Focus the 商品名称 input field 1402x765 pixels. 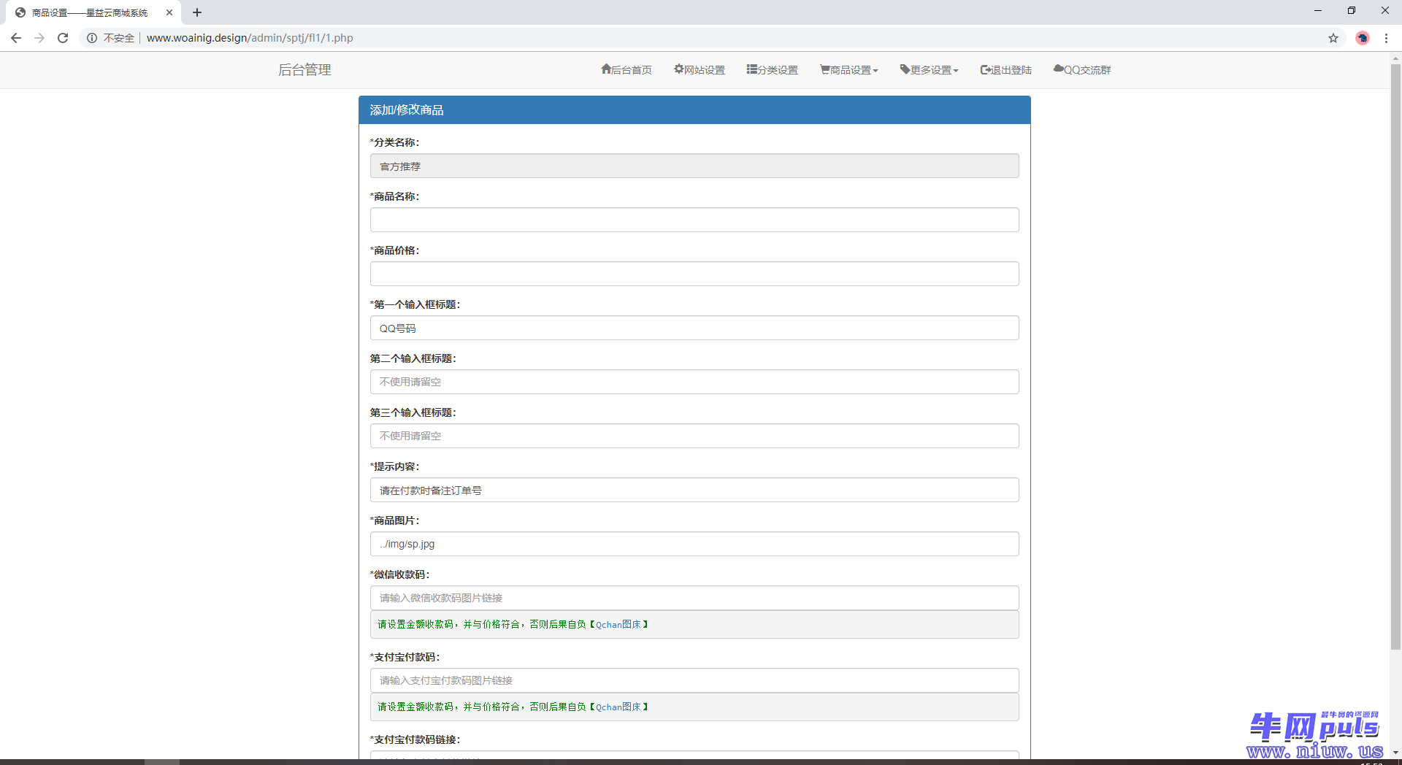click(694, 220)
